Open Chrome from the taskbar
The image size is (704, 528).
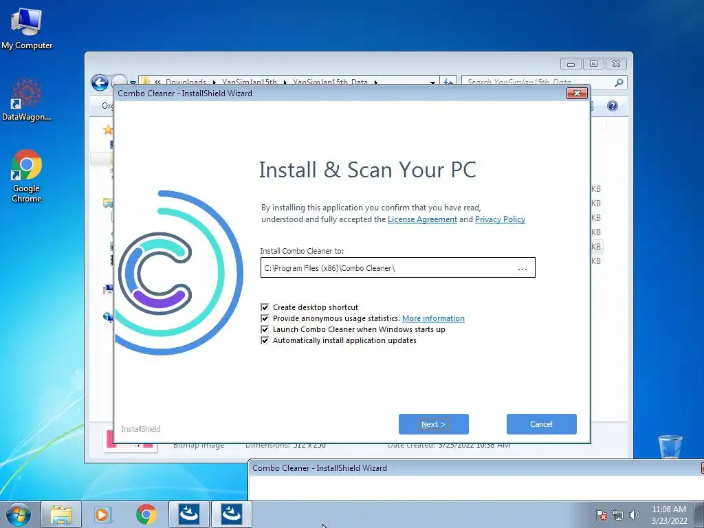146,514
